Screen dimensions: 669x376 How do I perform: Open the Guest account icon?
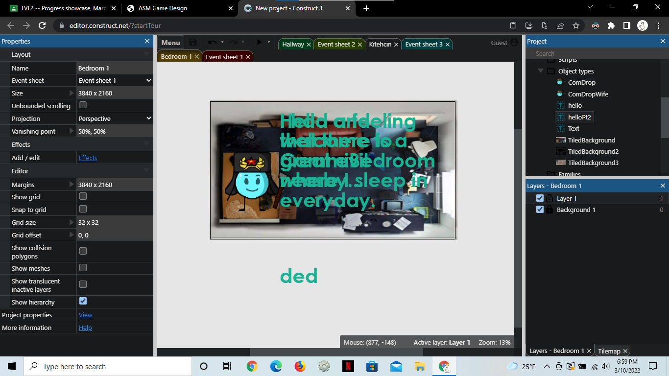pyautogui.click(x=514, y=43)
